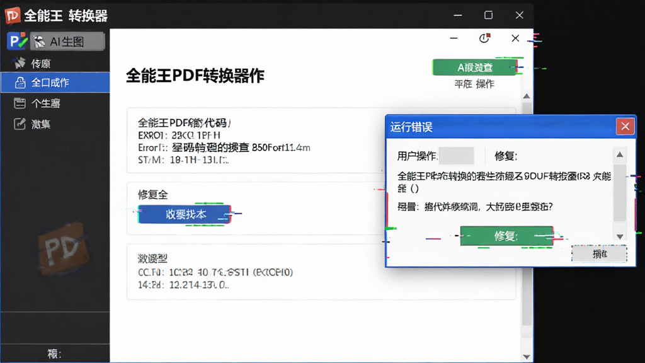Image resolution: width=645 pixels, height=363 pixels.
Task: Minimize the inner PDF converter panel
Action: (454, 38)
